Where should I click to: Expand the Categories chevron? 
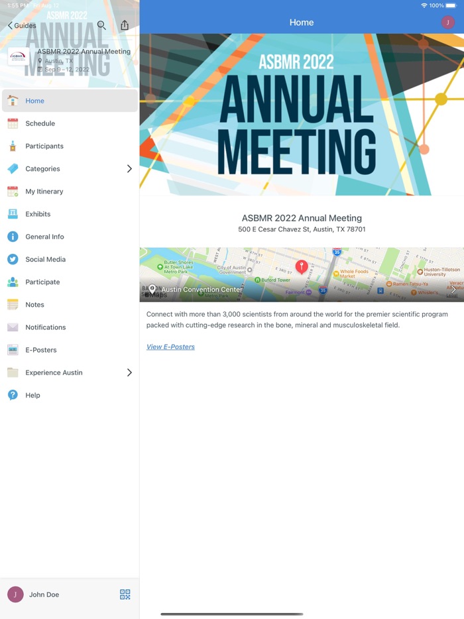(x=129, y=168)
